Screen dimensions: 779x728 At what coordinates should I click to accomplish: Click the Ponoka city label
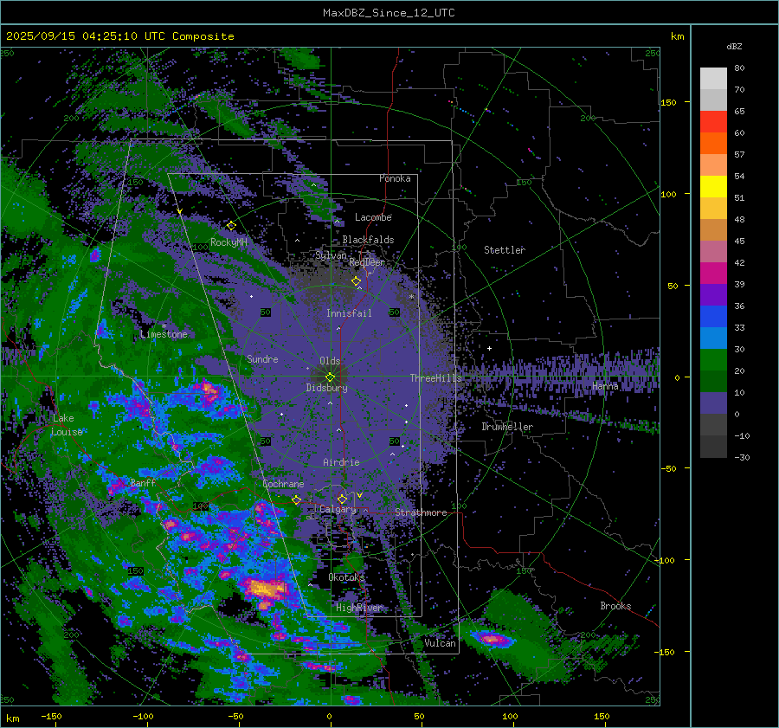pos(395,178)
